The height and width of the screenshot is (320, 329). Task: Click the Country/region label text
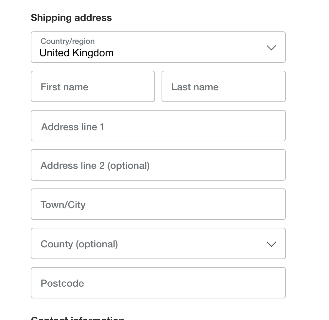coord(67,41)
